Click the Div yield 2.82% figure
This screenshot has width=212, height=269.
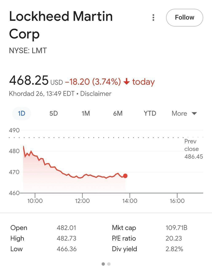click(x=174, y=249)
